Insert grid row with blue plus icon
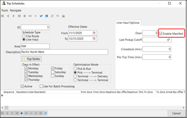 (22, 113)
